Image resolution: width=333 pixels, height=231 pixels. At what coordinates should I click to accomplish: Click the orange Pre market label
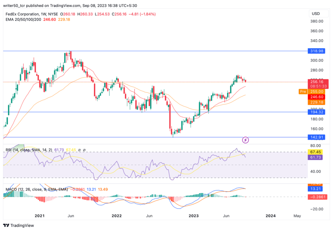click(x=303, y=92)
